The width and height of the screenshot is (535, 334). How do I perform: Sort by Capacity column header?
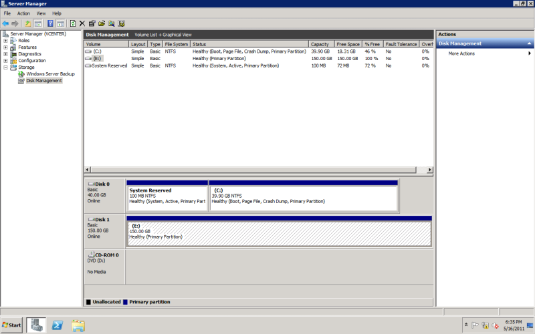[x=321, y=44]
